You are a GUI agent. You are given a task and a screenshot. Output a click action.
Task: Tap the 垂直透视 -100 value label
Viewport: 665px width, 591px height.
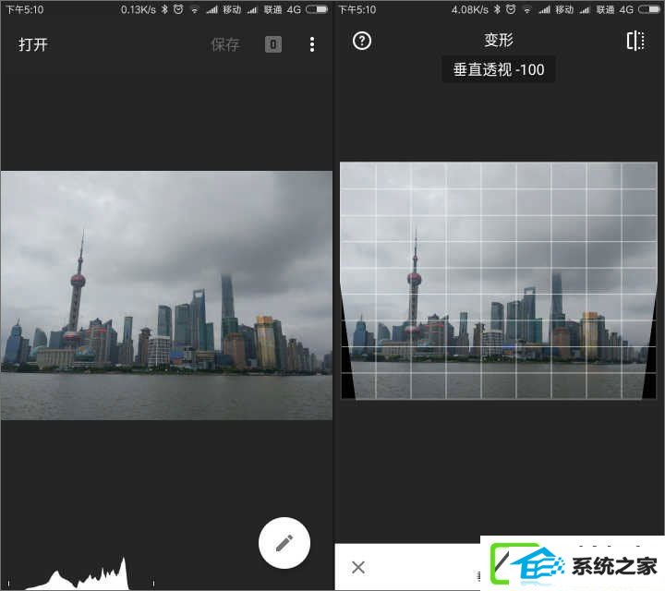pos(499,69)
